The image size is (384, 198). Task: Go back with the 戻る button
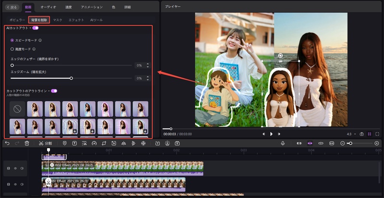click(x=12, y=7)
